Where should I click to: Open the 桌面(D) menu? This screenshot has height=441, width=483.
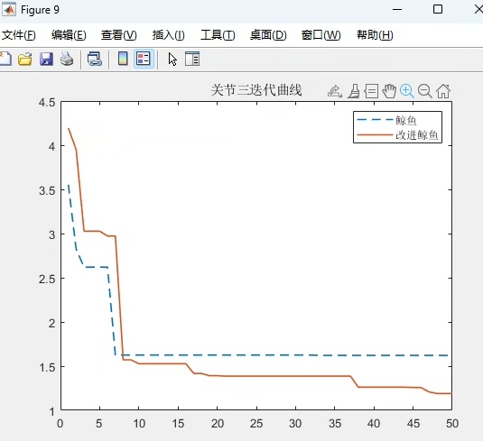pos(268,35)
